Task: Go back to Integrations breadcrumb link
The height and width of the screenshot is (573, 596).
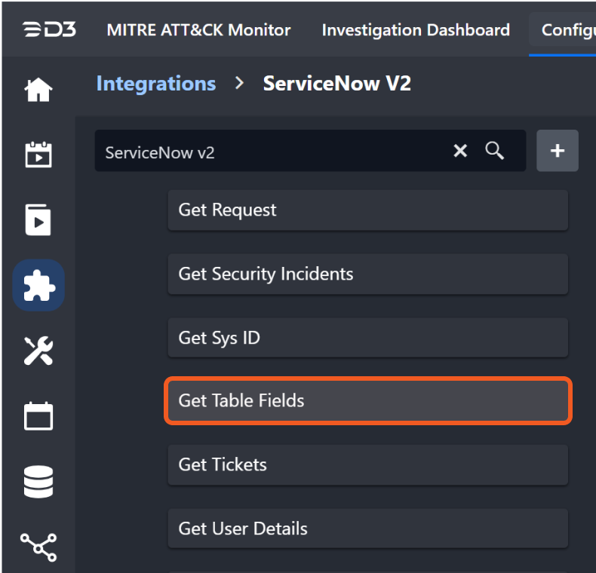Action: point(156,83)
